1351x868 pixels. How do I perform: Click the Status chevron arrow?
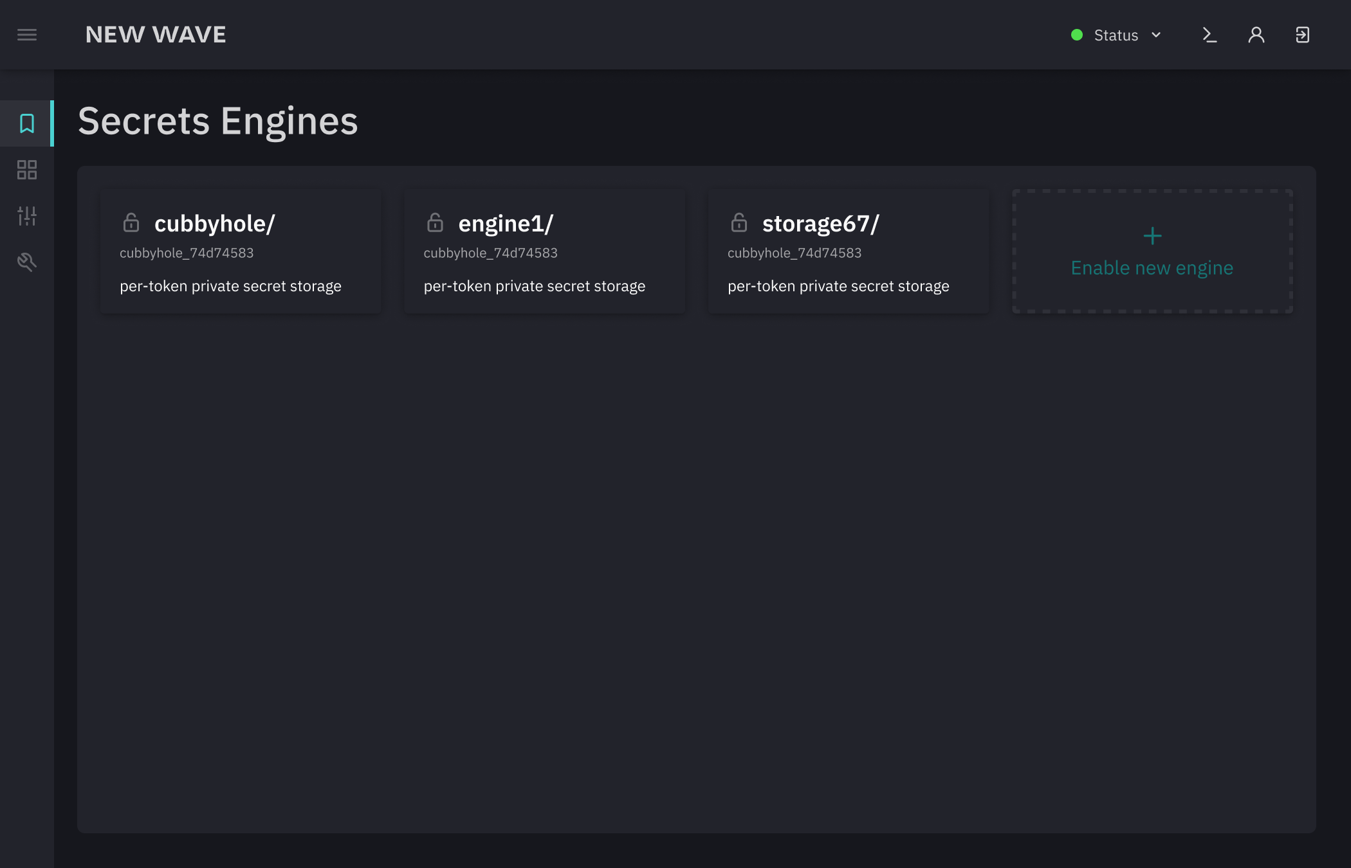point(1156,35)
